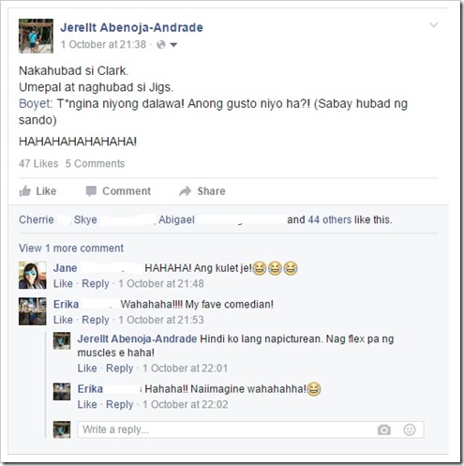
Task: Open the emoji smiley picker in the reply box
Action: point(410,429)
